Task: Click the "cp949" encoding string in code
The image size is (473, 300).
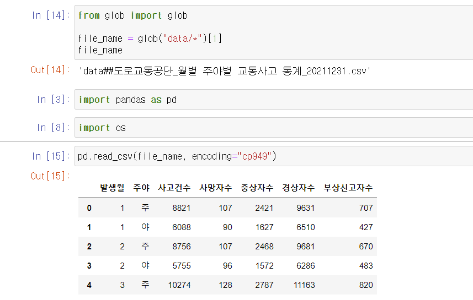Action: (x=254, y=156)
